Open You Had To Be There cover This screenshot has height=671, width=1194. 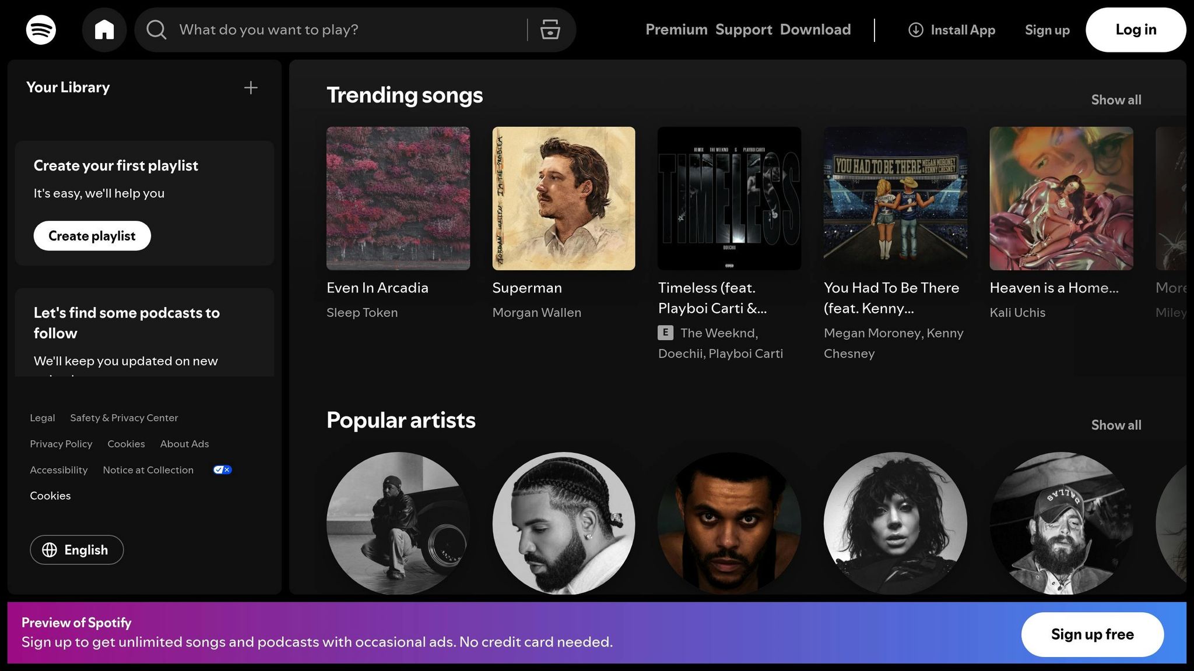[x=895, y=198]
